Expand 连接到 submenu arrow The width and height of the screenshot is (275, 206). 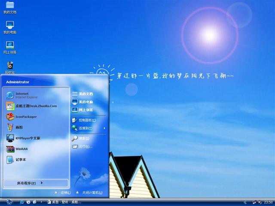pos(104,128)
